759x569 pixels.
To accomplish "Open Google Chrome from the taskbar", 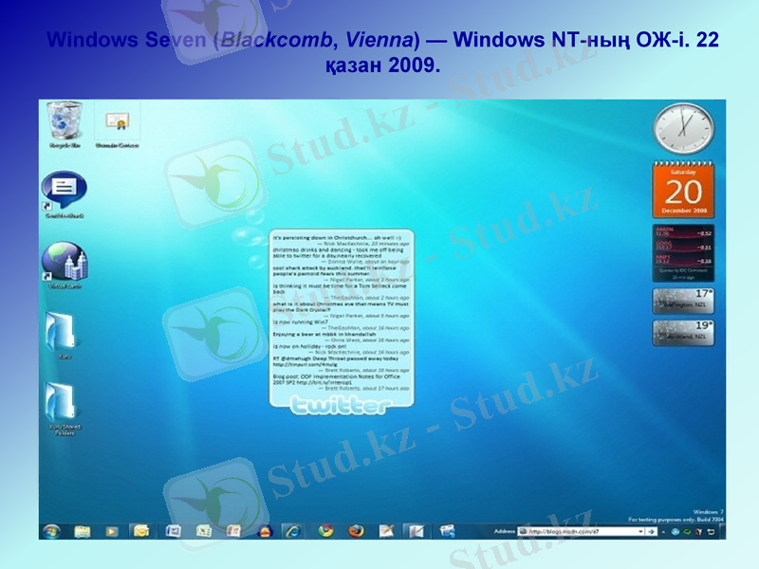I will coord(325,531).
